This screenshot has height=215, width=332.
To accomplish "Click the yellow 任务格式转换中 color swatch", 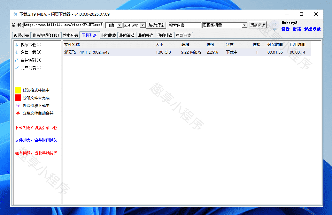I will pos(18,90).
